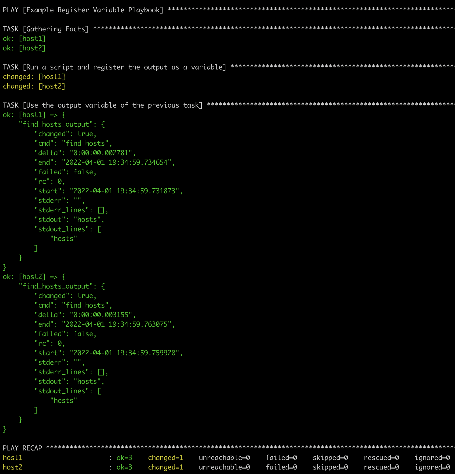Click the cmd: find hosts value for host1

click(x=73, y=143)
